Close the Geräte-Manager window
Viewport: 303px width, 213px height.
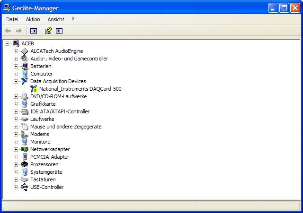295,8
